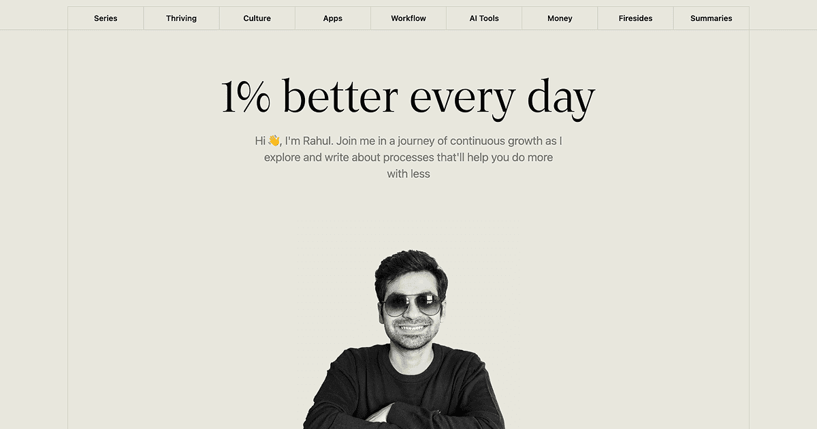Click the "1%" in the headline
This screenshot has width=817, height=429.
point(246,97)
